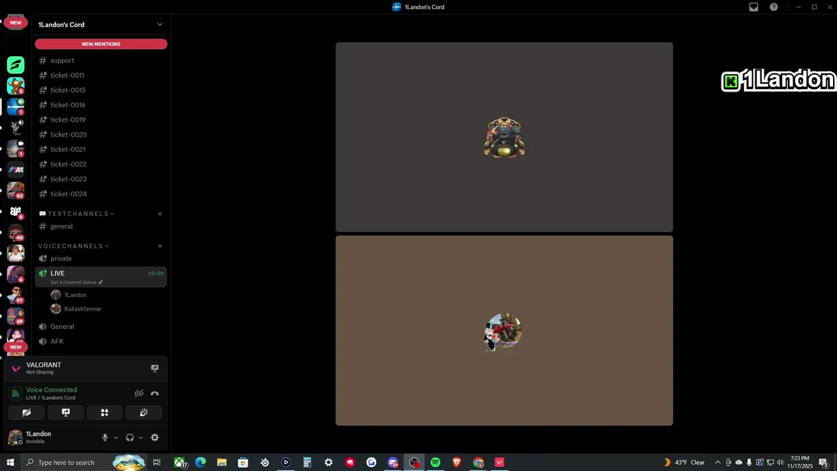Click the pencil to set channel status
Viewport: 837px width, 471px height.
101,283
